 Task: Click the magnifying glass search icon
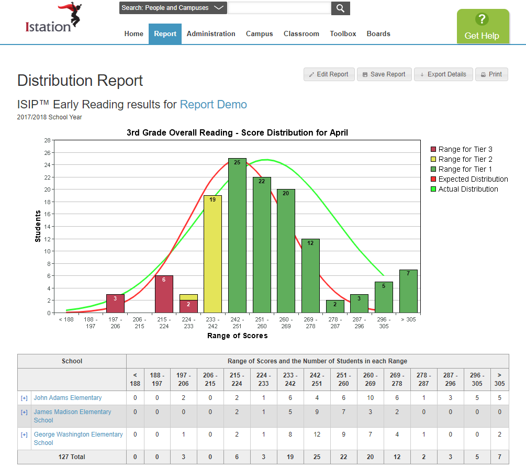click(x=340, y=8)
